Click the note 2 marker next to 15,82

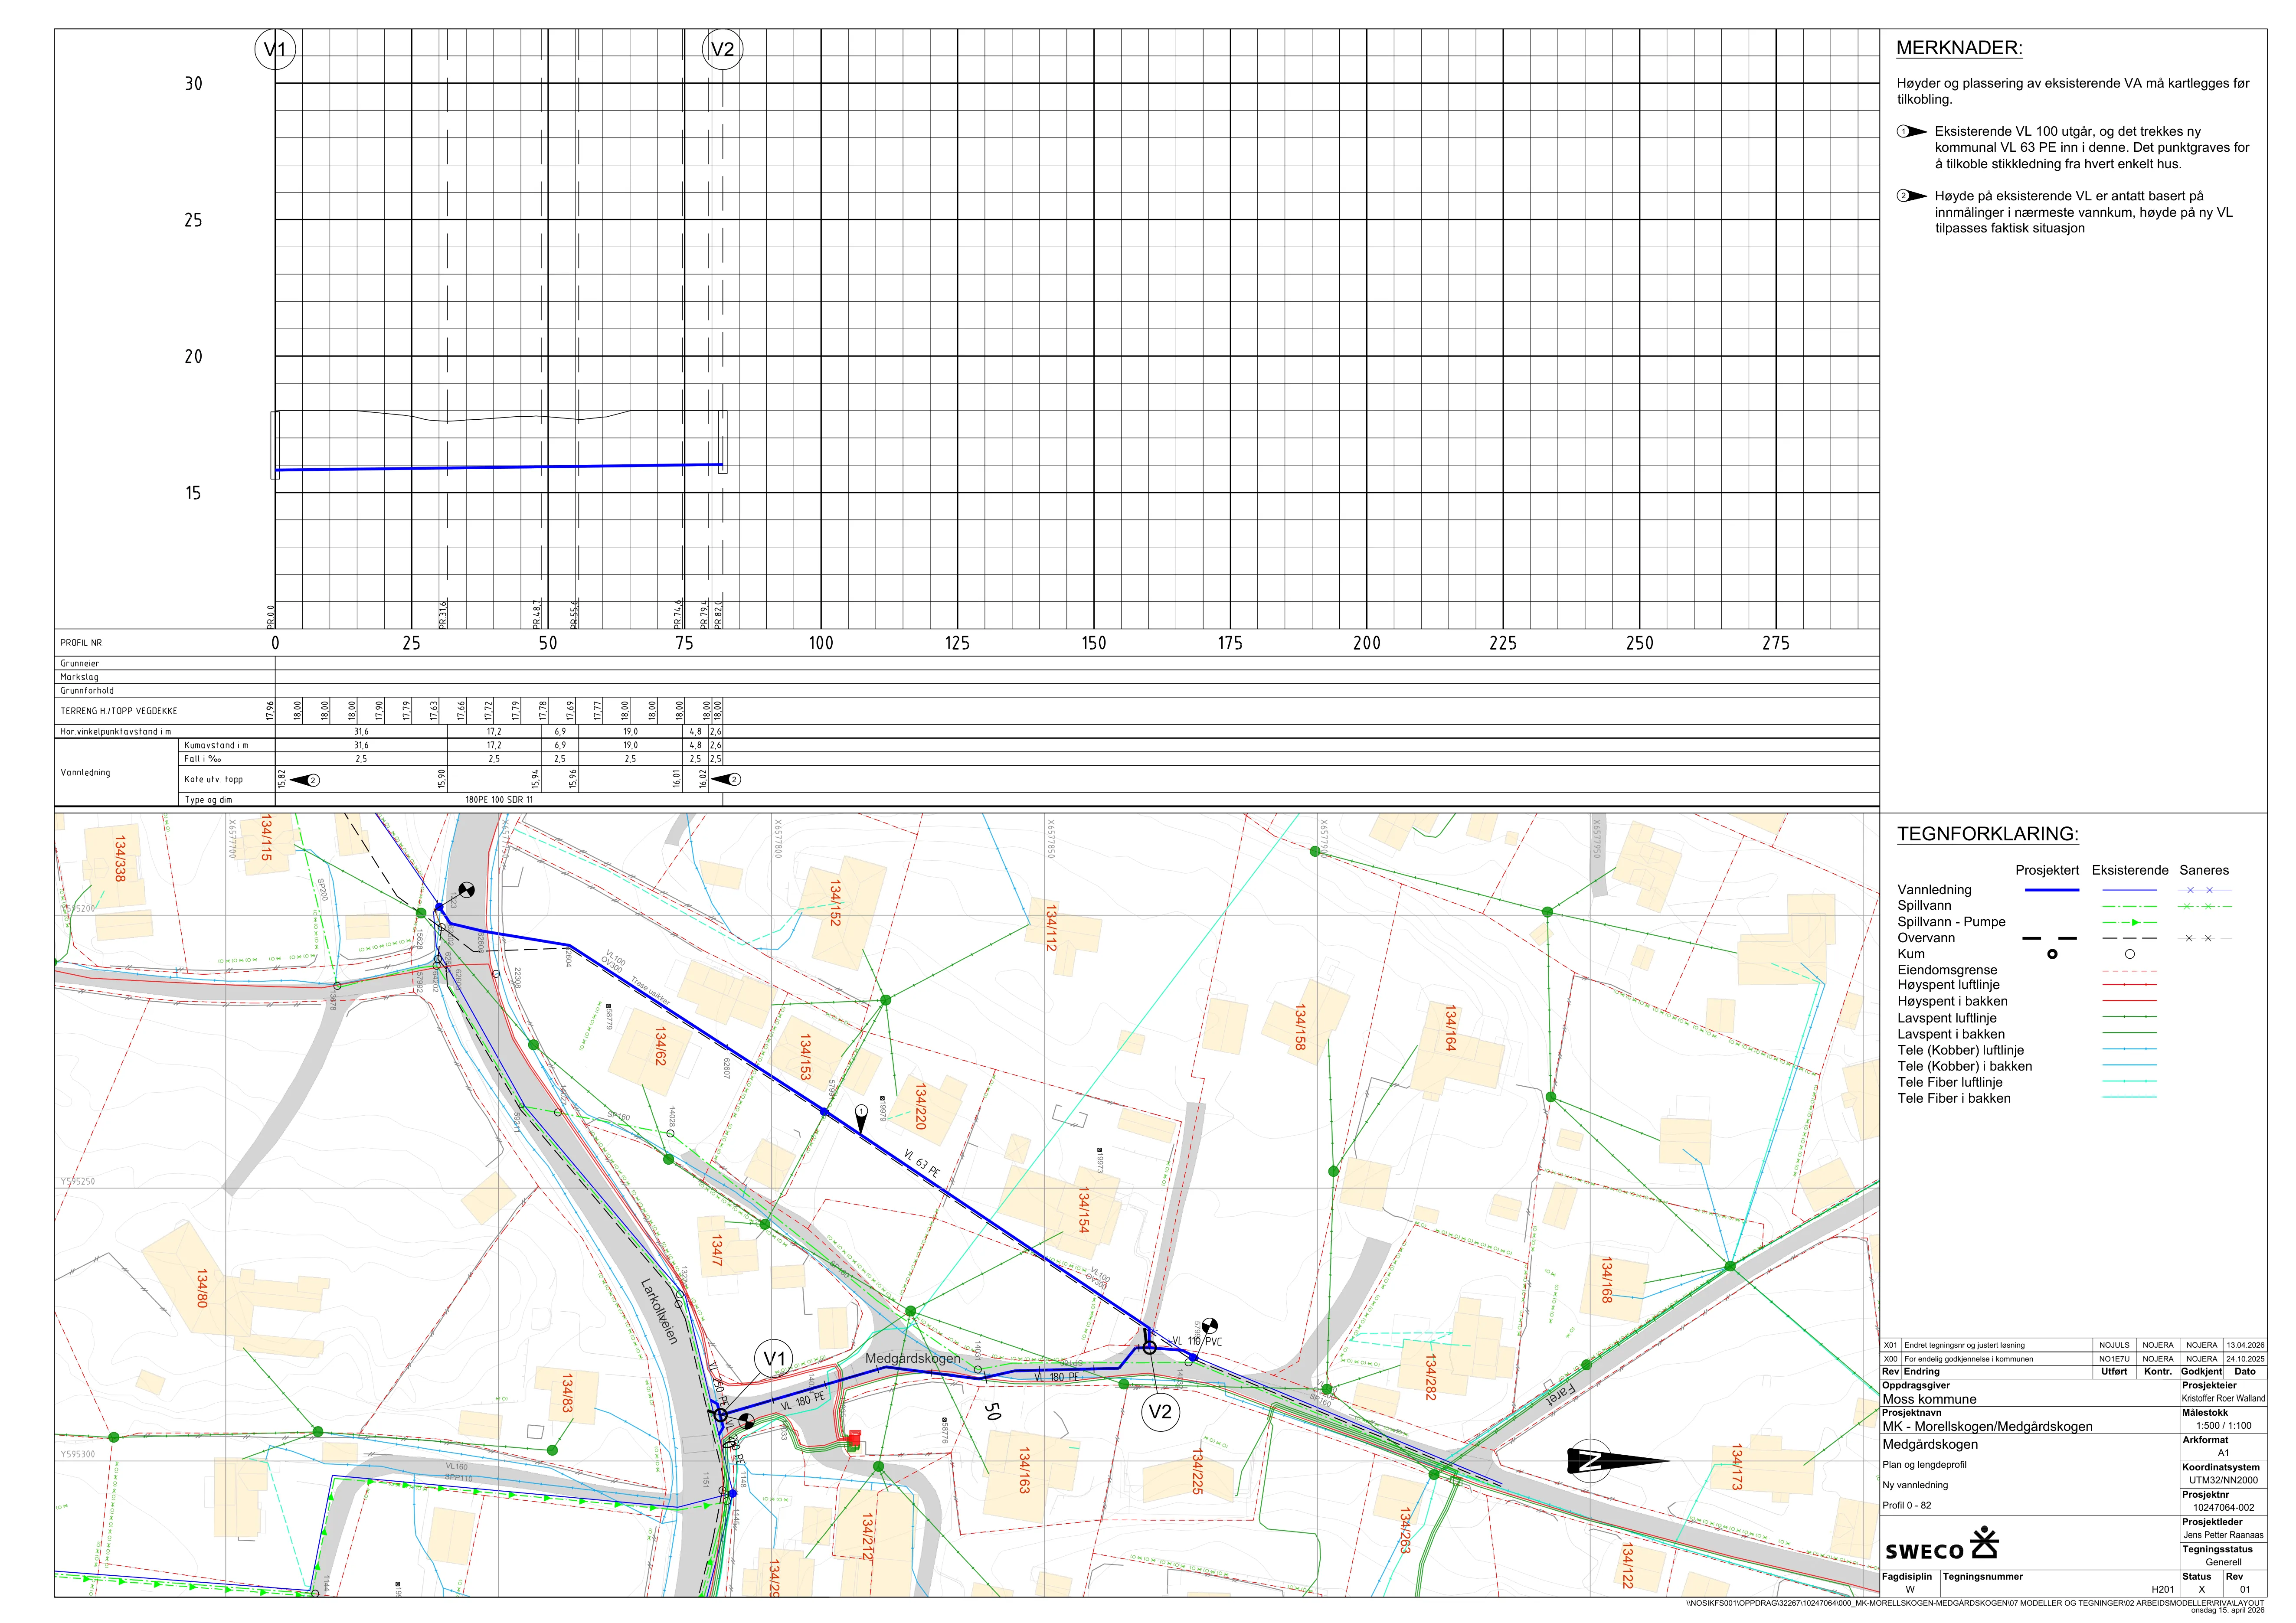(x=305, y=780)
